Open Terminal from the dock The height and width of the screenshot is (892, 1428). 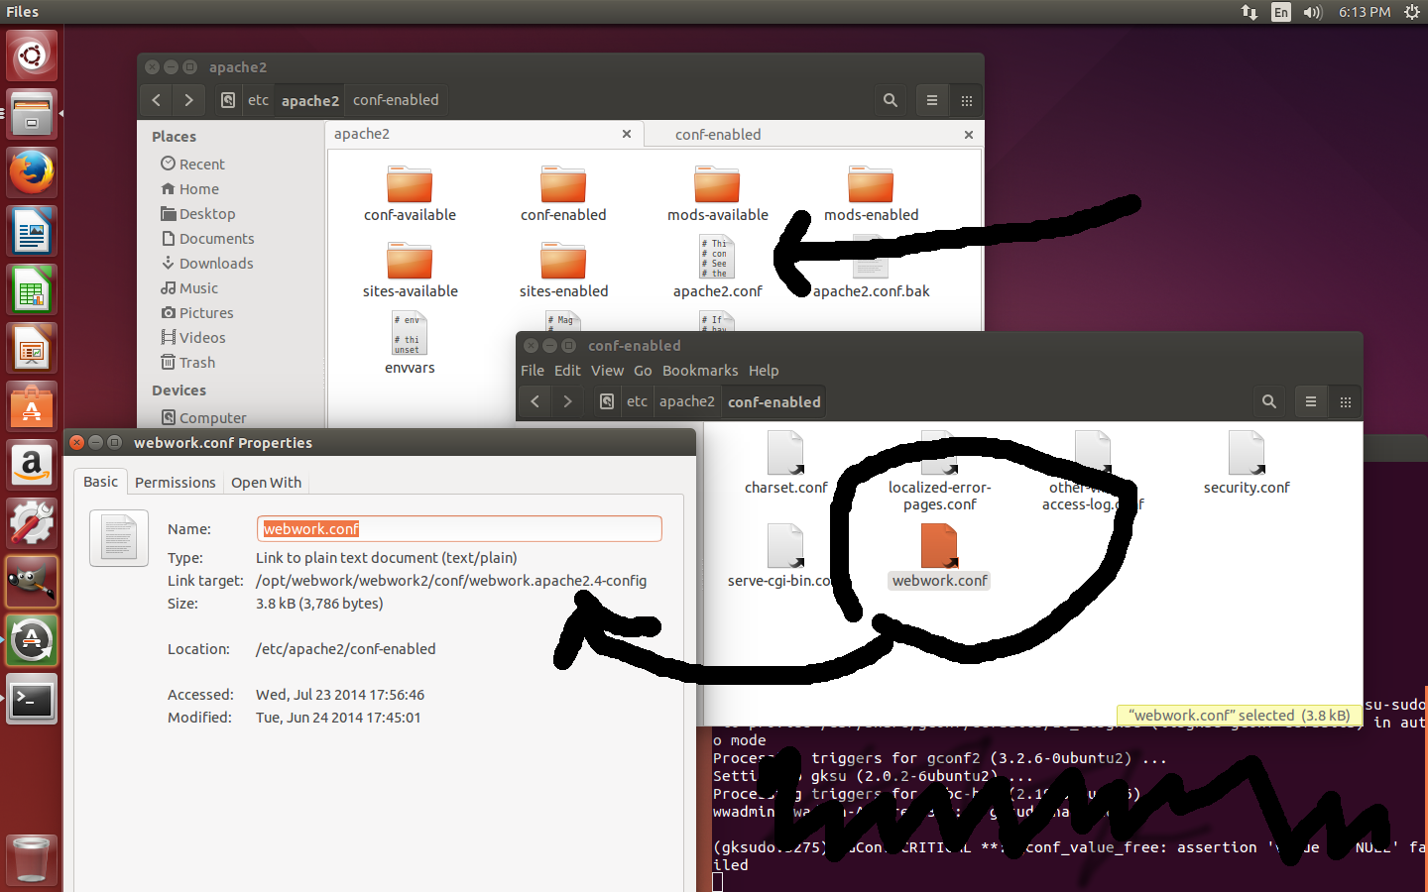coord(32,699)
